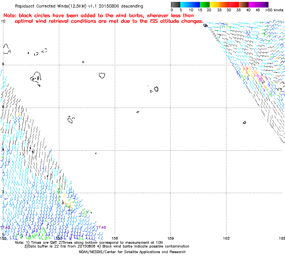285x258 pixels.
Task: Click the purple 17:45 time label
Action: [x=5, y=228]
